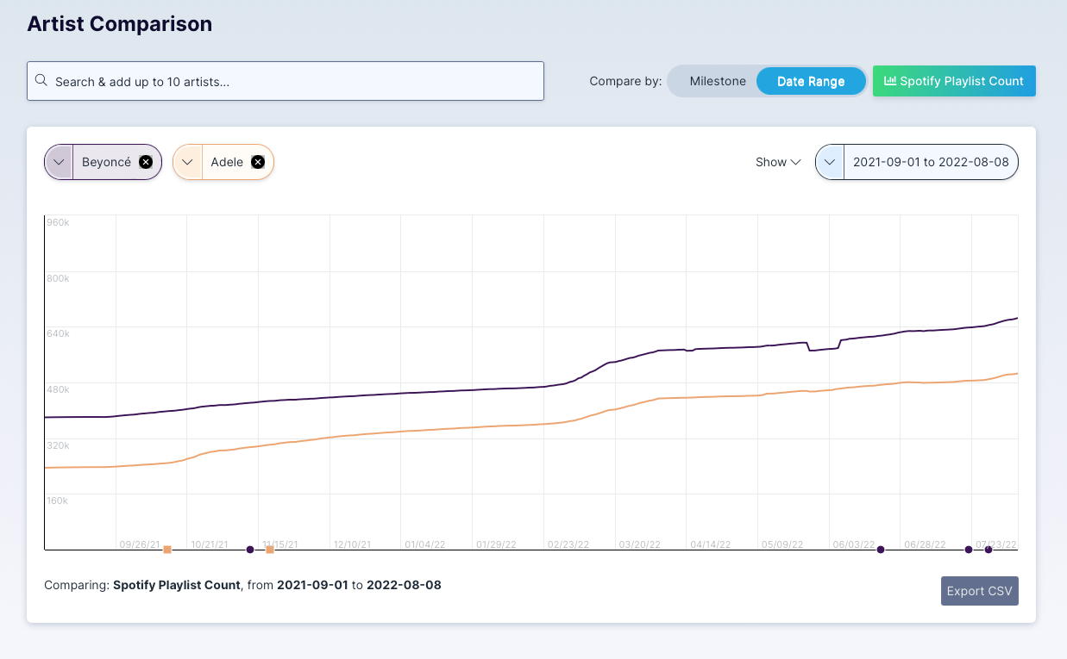The width and height of the screenshot is (1067, 659).
Task: Remove Adele using the X icon
Action: tap(257, 162)
